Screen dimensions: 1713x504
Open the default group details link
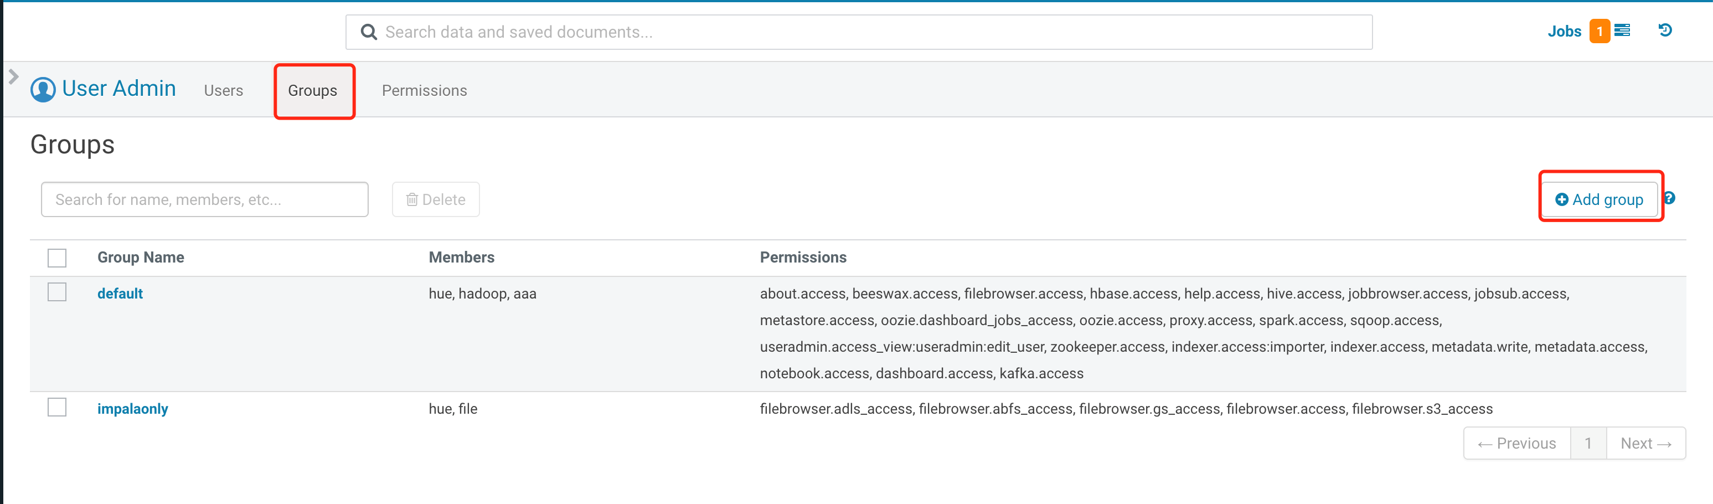pyautogui.click(x=120, y=292)
